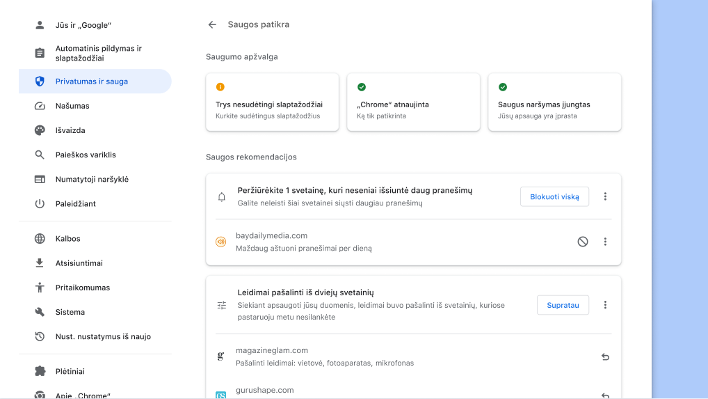Click the clipboard icon for Automatinis pildymas
Image resolution: width=708 pixels, height=399 pixels.
(x=40, y=54)
